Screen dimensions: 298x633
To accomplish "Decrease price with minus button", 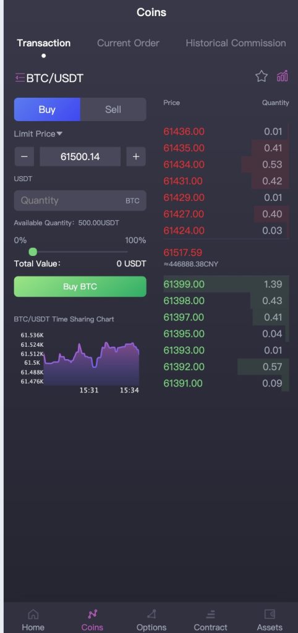I will click(x=24, y=156).
